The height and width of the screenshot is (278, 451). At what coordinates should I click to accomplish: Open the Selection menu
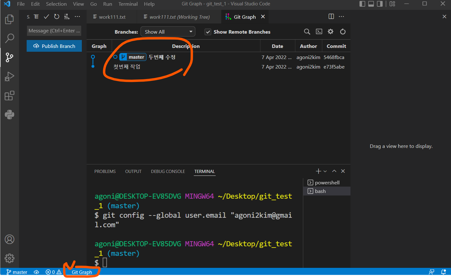(x=56, y=4)
